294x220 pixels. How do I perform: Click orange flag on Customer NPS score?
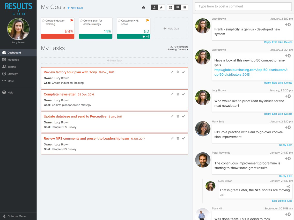tap(148, 20)
